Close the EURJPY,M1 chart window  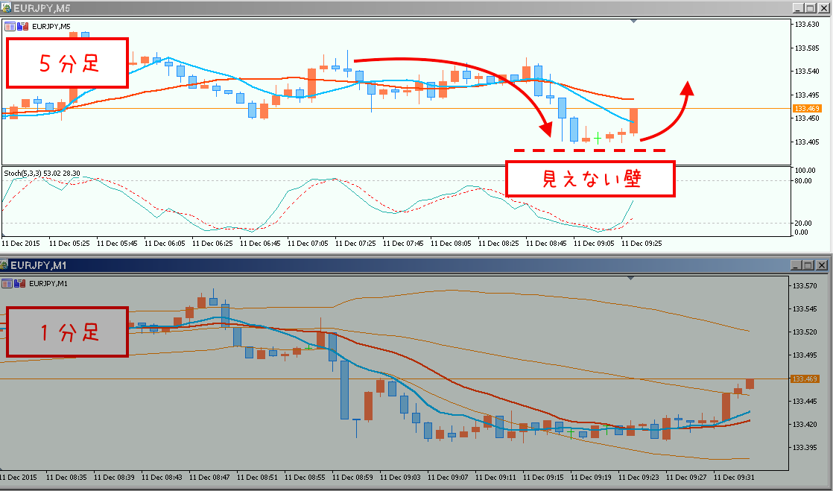coord(821,265)
